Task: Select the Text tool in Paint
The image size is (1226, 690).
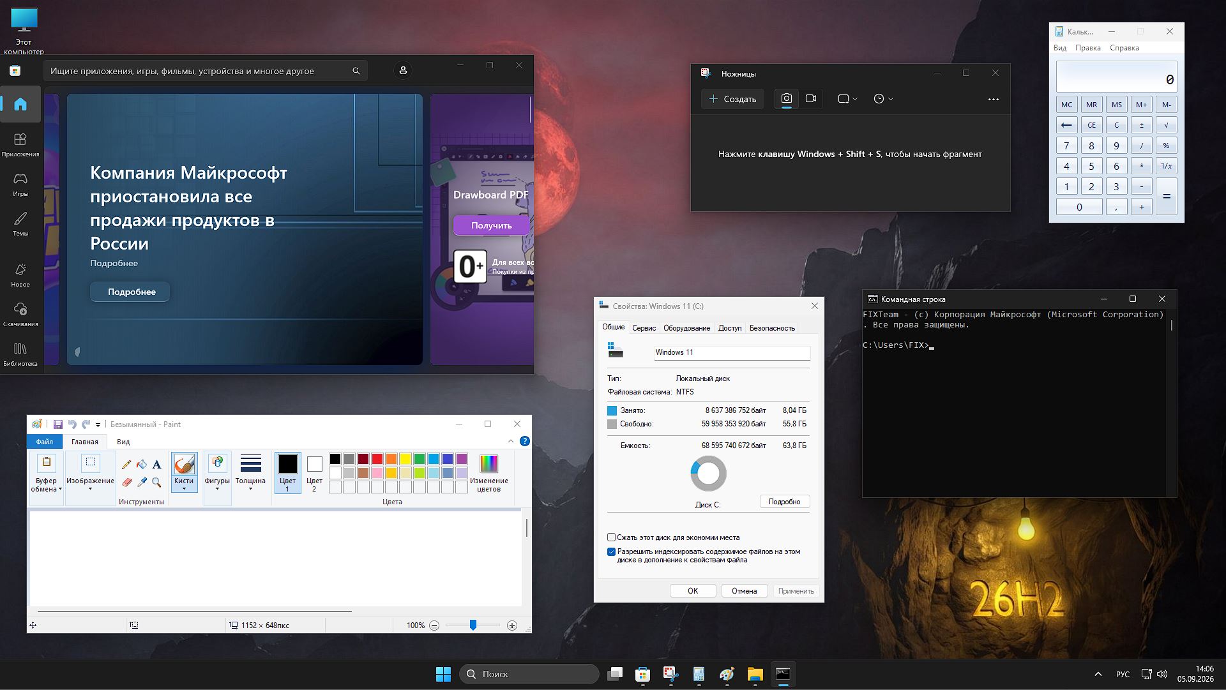Action: pos(156,465)
